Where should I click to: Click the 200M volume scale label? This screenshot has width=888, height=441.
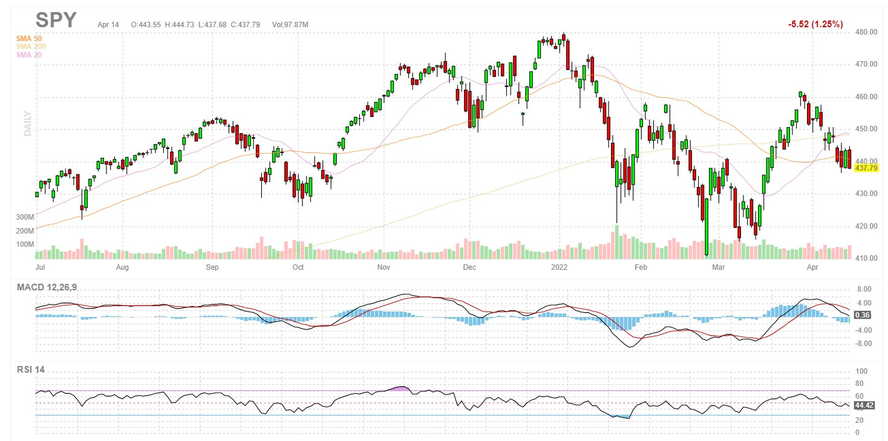[24, 230]
